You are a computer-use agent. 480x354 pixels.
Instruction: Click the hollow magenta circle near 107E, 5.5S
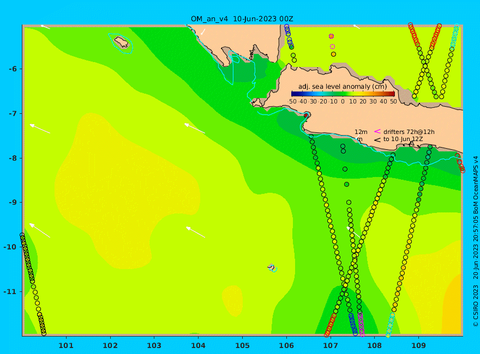[332, 46]
